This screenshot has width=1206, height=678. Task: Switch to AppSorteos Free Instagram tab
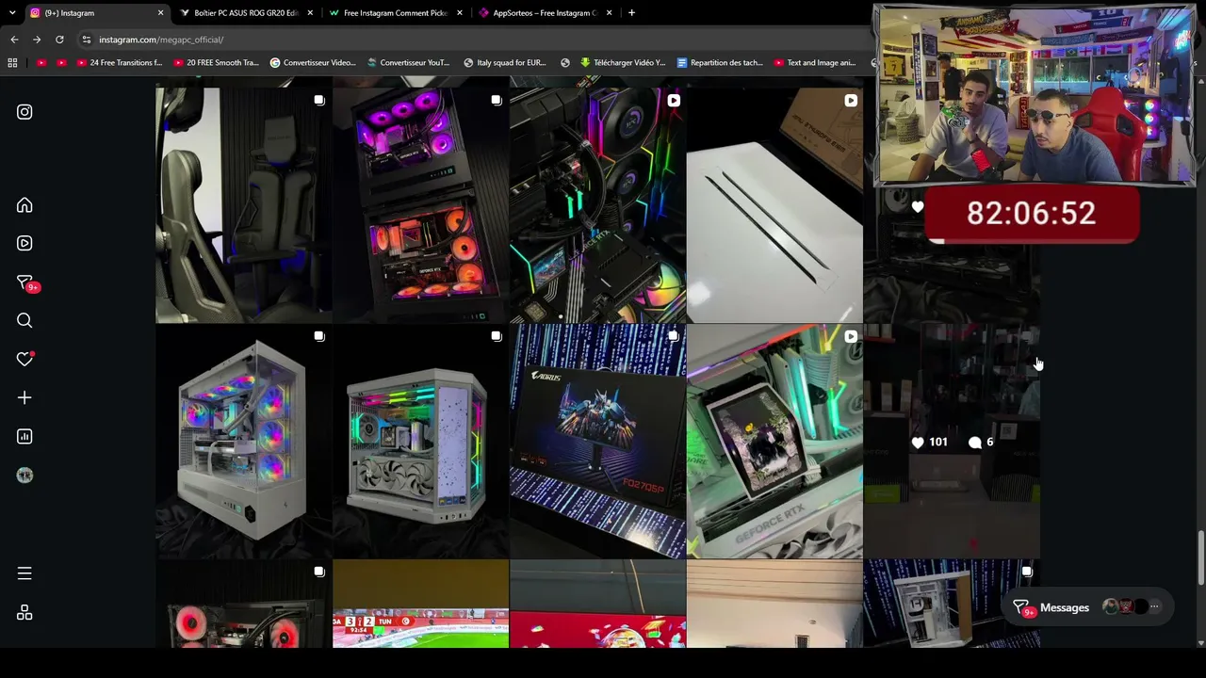click(x=546, y=13)
